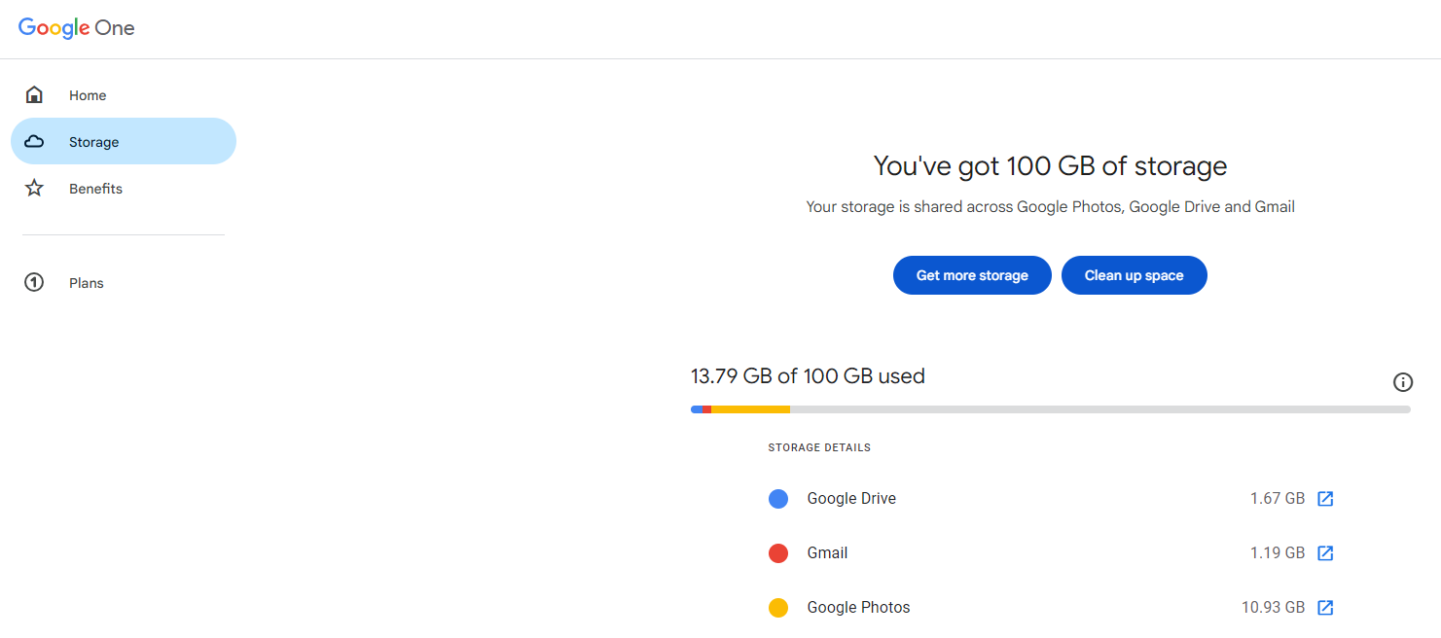Click the Google Photos label

858,608
